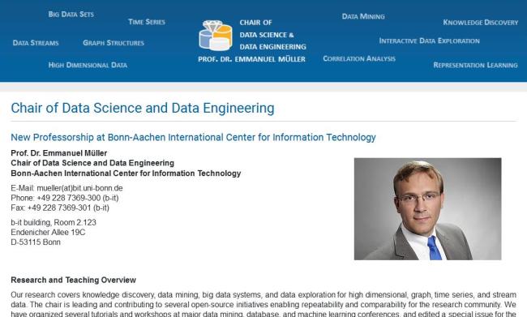Select the Time Series header label
The width and height of the screenshot is (527, 317).
point(147,22)
